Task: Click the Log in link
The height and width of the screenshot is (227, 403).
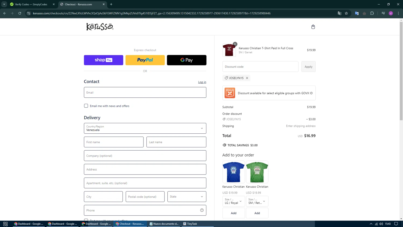Action: click(x=202, y=82)
